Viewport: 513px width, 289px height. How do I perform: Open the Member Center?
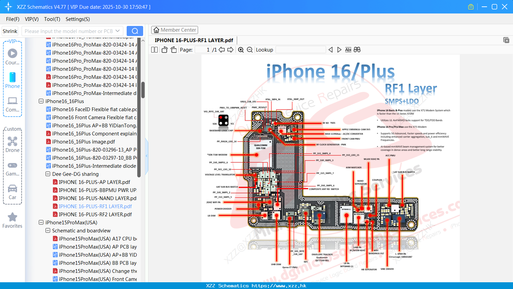174,30
